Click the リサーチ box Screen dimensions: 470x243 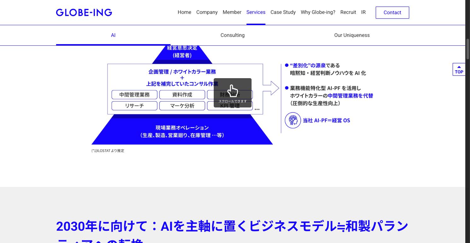tap(134, 106)
